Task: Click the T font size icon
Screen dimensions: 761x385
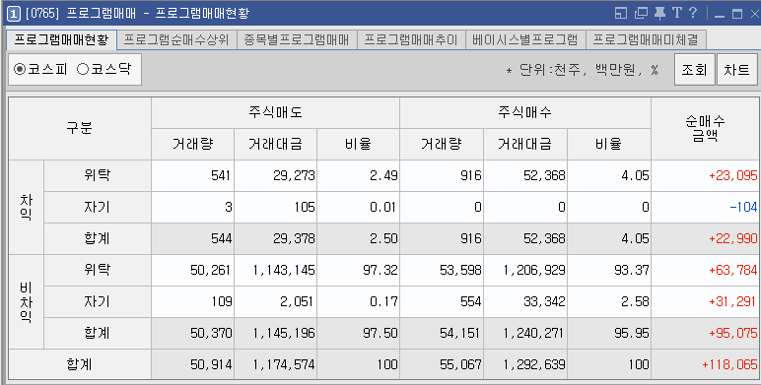Action: coord(677,13)
